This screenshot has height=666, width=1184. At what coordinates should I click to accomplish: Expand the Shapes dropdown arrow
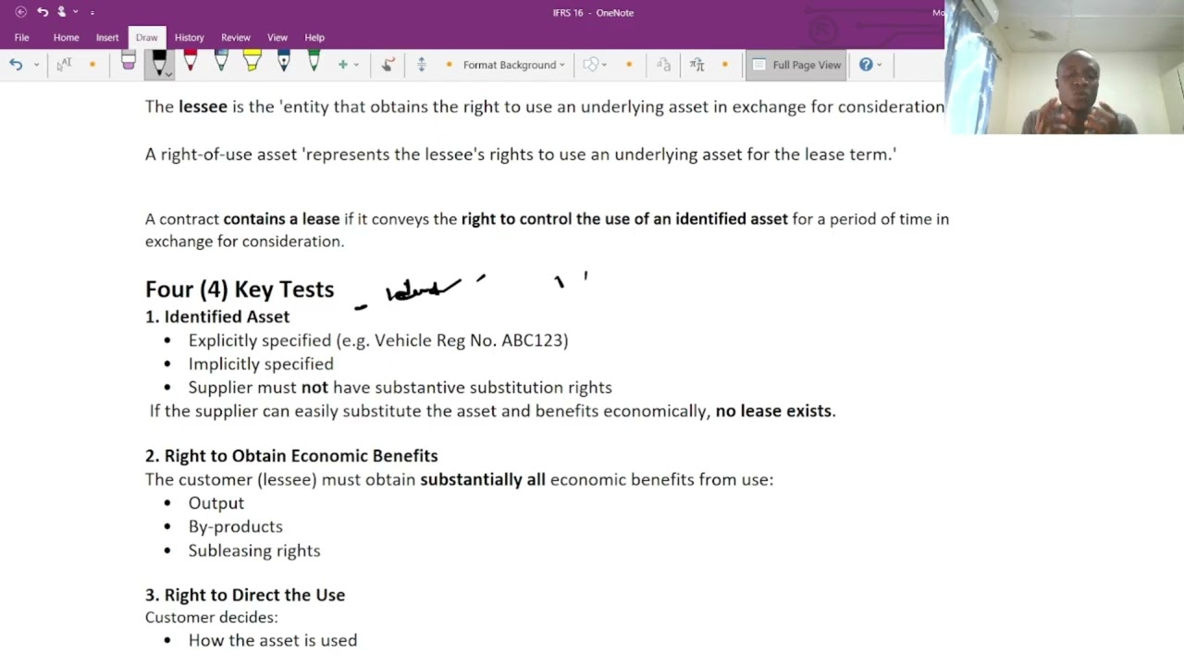[604, 65]
